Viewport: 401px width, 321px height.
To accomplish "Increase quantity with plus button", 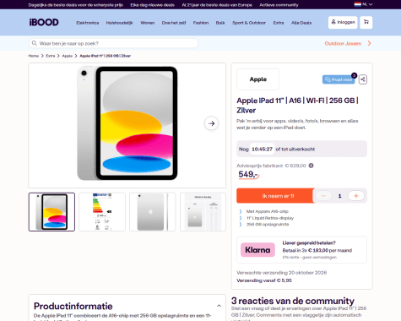I will tap(356, 196).
